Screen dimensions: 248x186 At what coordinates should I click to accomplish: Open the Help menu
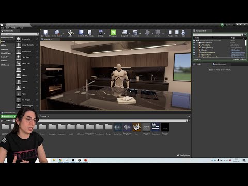point(21,28)
